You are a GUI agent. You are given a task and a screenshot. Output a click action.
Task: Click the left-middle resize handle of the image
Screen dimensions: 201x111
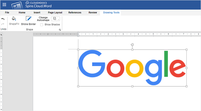point(78,68)
